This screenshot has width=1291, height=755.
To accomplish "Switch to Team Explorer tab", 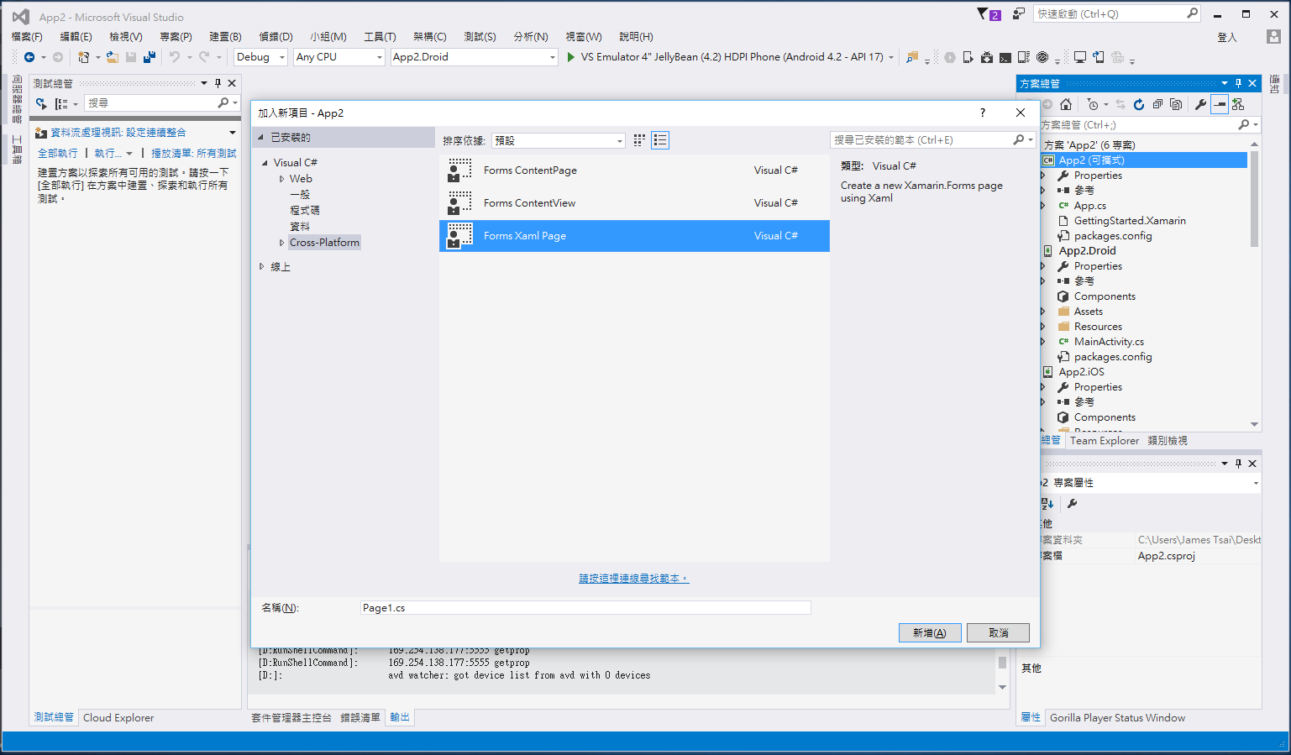I will click(1104, 441).
